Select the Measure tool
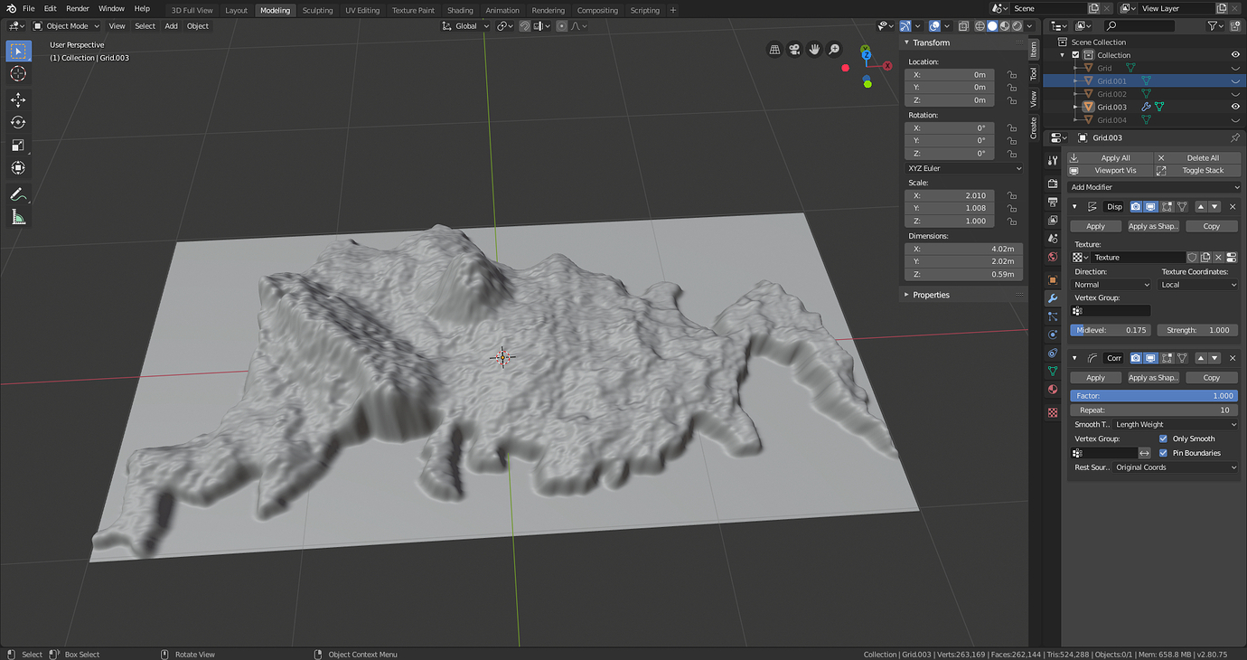 (x=18, y=216)
